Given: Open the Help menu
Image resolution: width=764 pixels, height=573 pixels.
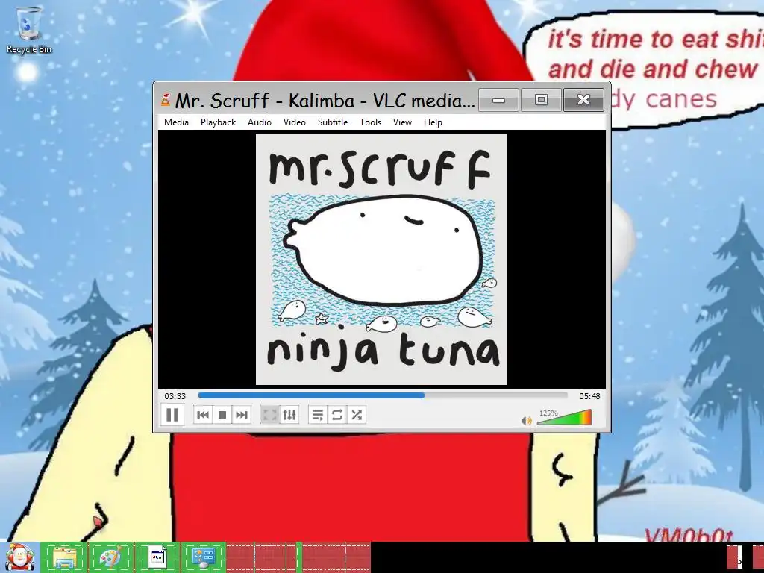Looking at the screenshot, I should point(433,122).
